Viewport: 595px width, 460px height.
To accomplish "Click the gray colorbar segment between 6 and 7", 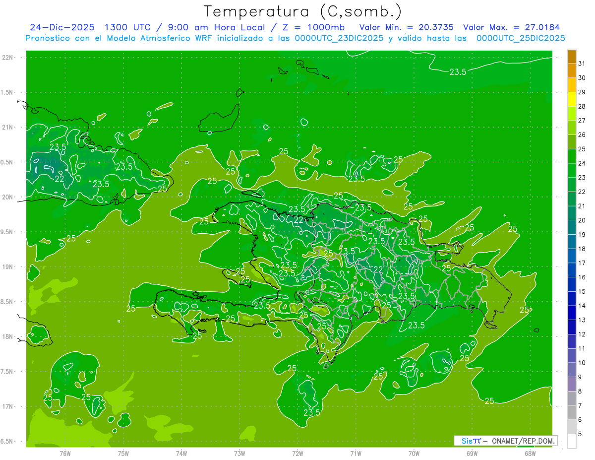I will [572, 412].
